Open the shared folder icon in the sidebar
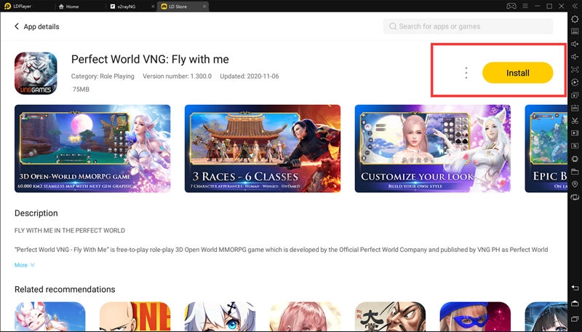This screenshot has height=332, width=582. 575,171
